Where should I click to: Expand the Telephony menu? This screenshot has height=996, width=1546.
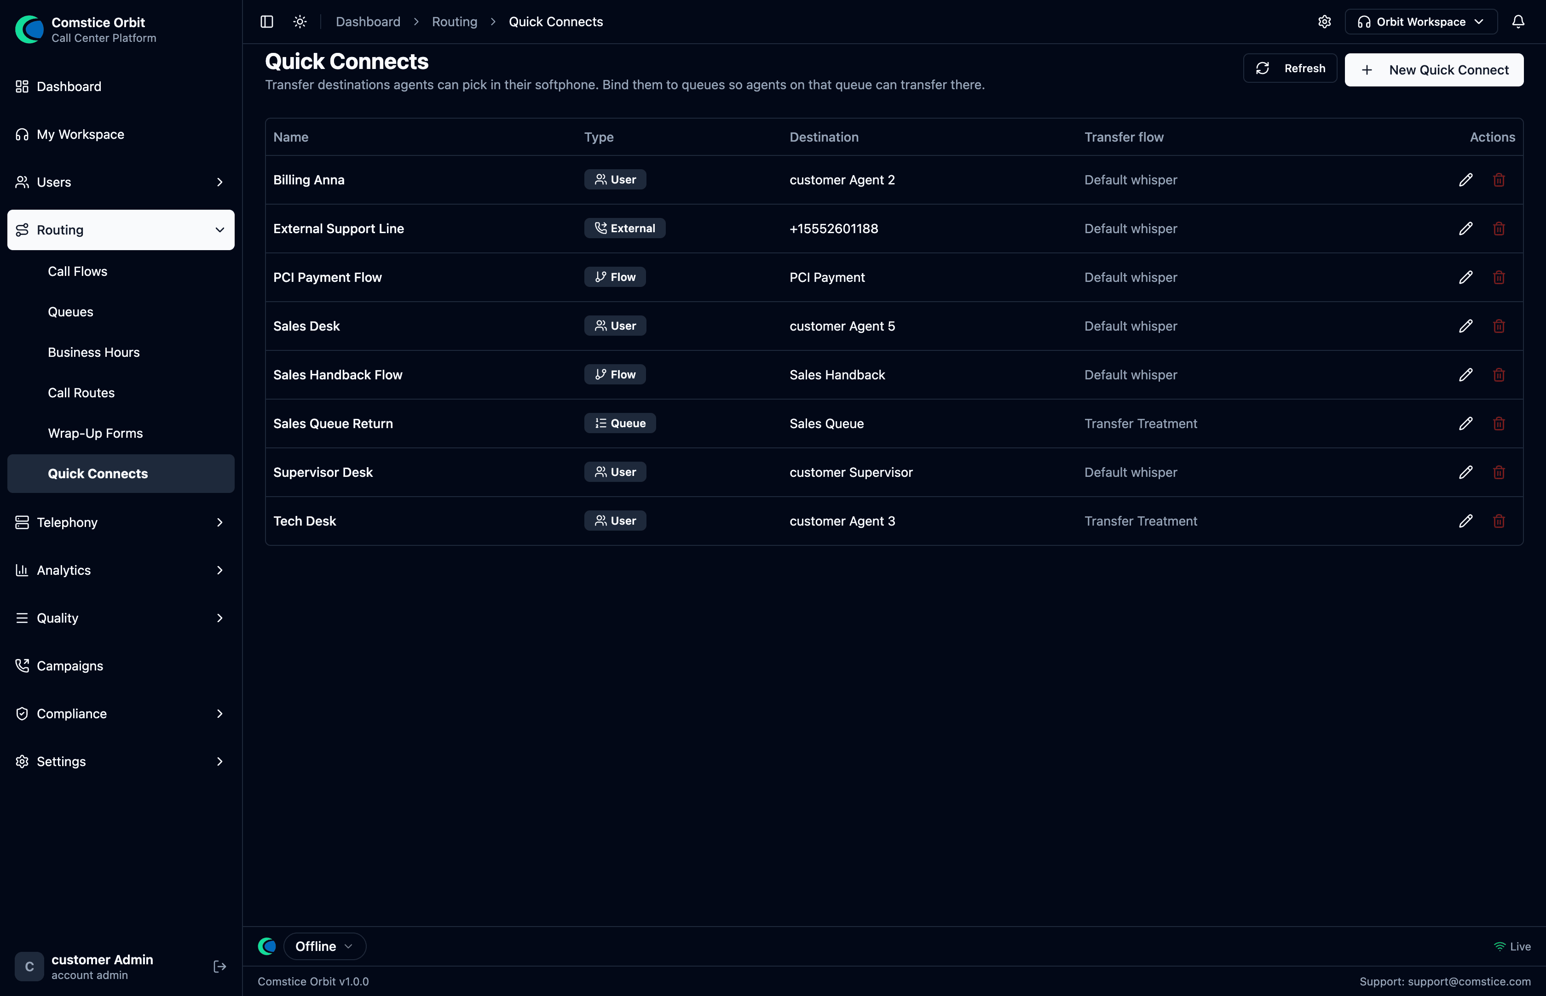pos(121,522)
